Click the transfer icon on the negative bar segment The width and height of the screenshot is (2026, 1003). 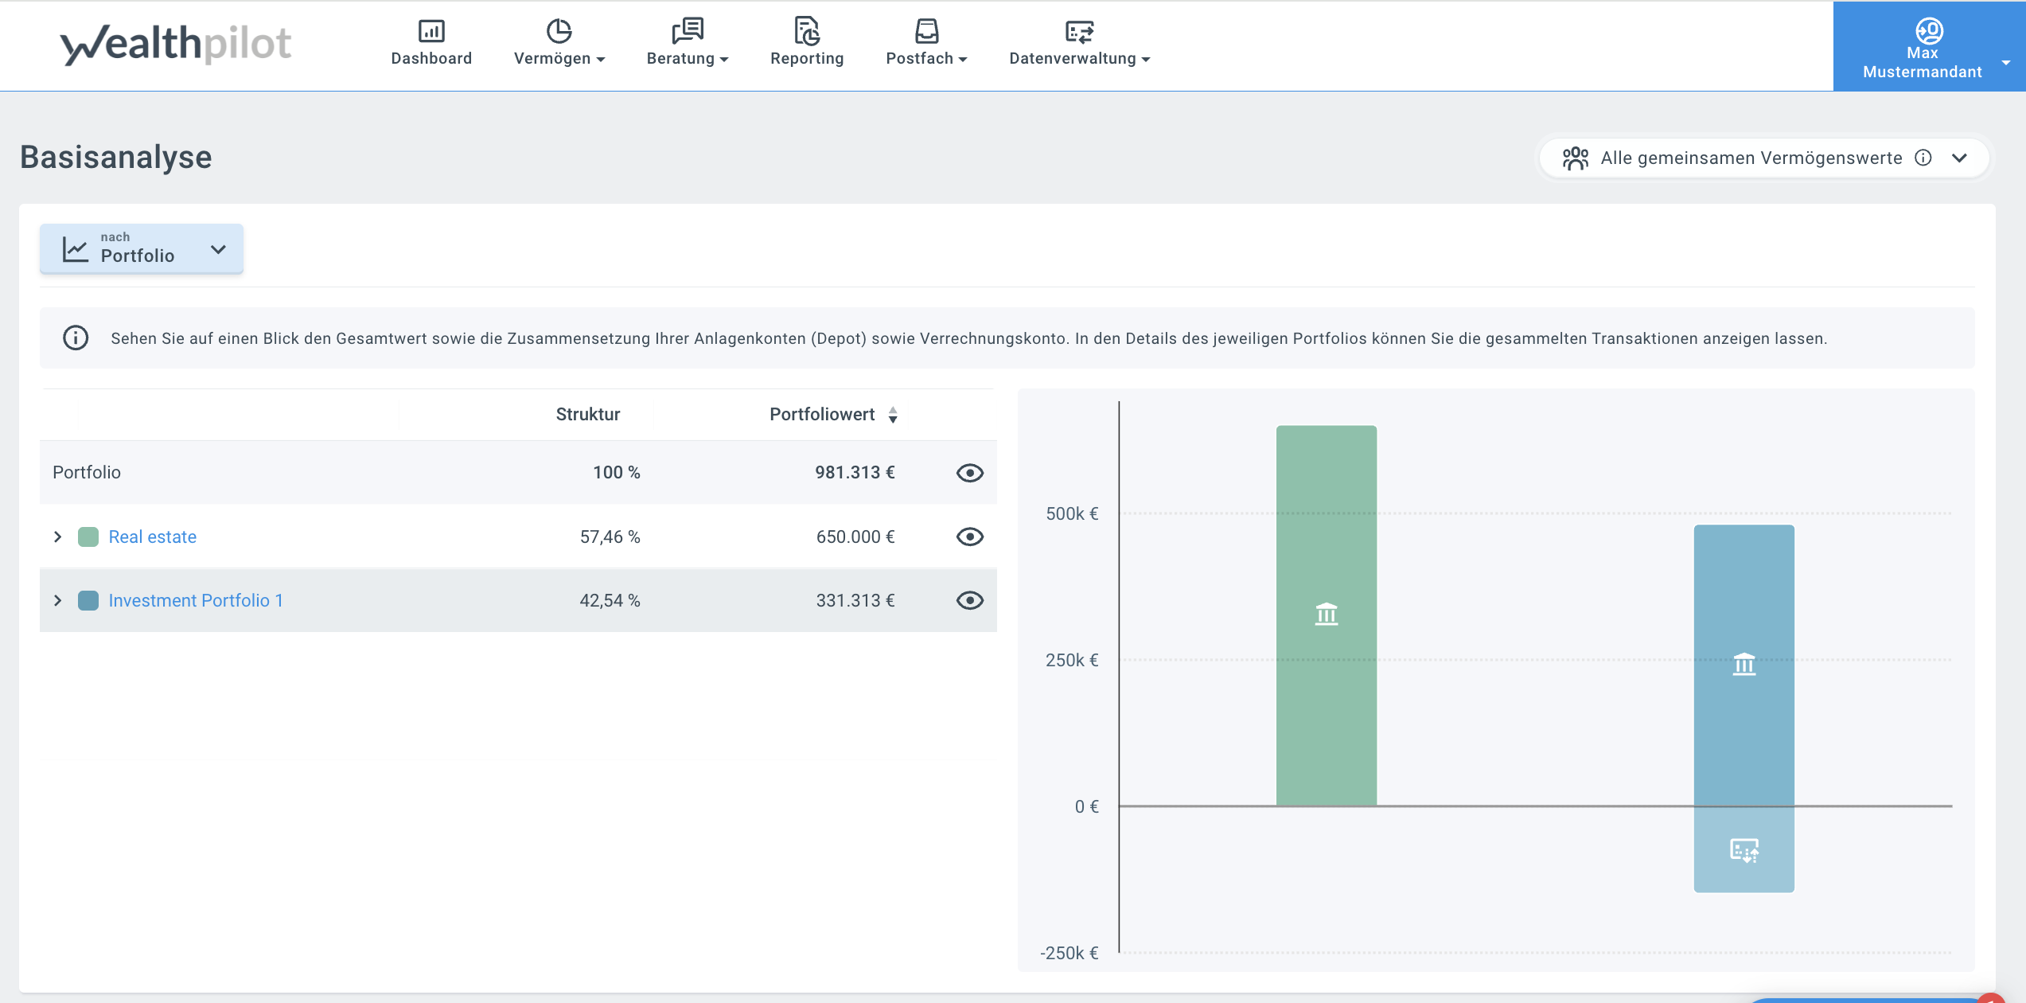pyautogui.click(x=1744, y=850)
